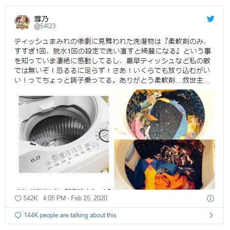Expand conversation with right chevron arrow
This screenshot has width=230, height=230.
tap(211, 215)
